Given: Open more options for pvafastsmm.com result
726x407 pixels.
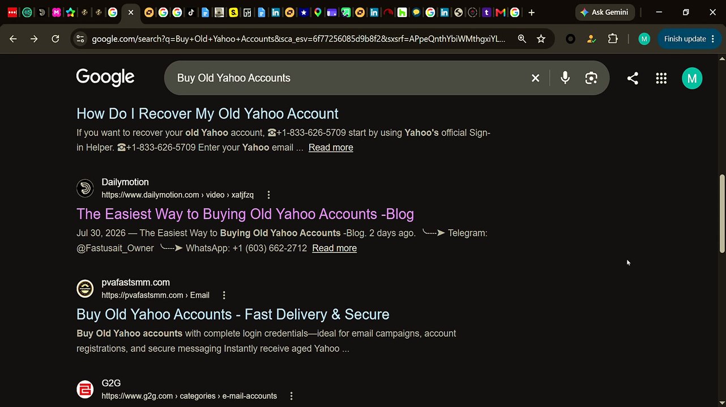Looking at the screenshot, I should click(224, 295).
